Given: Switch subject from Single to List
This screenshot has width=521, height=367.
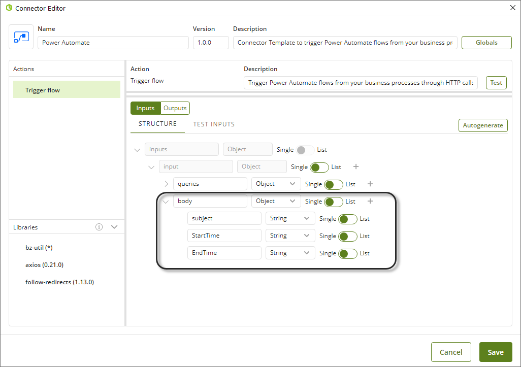Looking at the screenshot, I should [348, 219].
